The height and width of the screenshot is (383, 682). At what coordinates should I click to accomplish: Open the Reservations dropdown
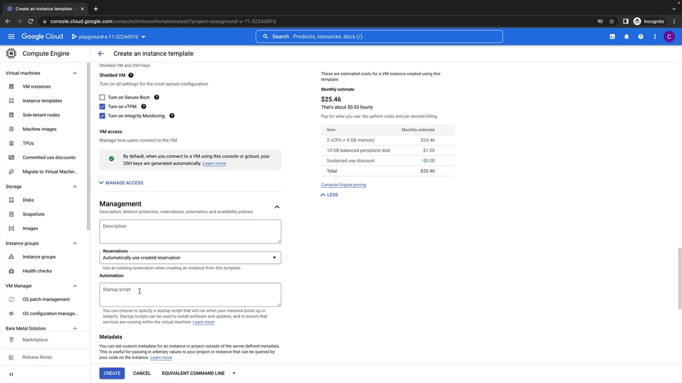click(190, 258)
